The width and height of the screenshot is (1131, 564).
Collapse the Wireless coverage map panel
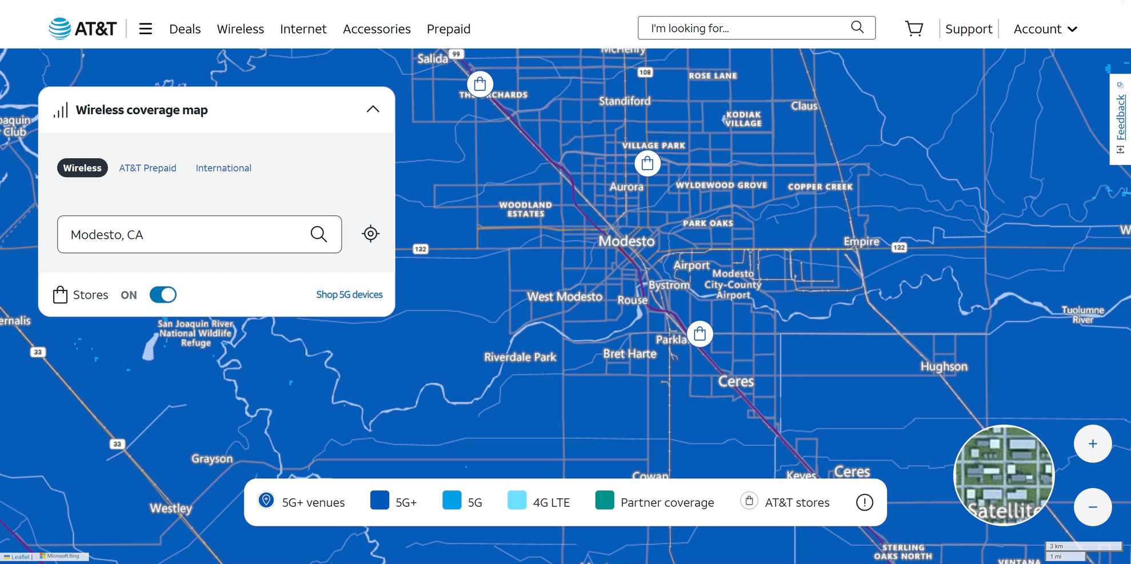click(373, 109)
